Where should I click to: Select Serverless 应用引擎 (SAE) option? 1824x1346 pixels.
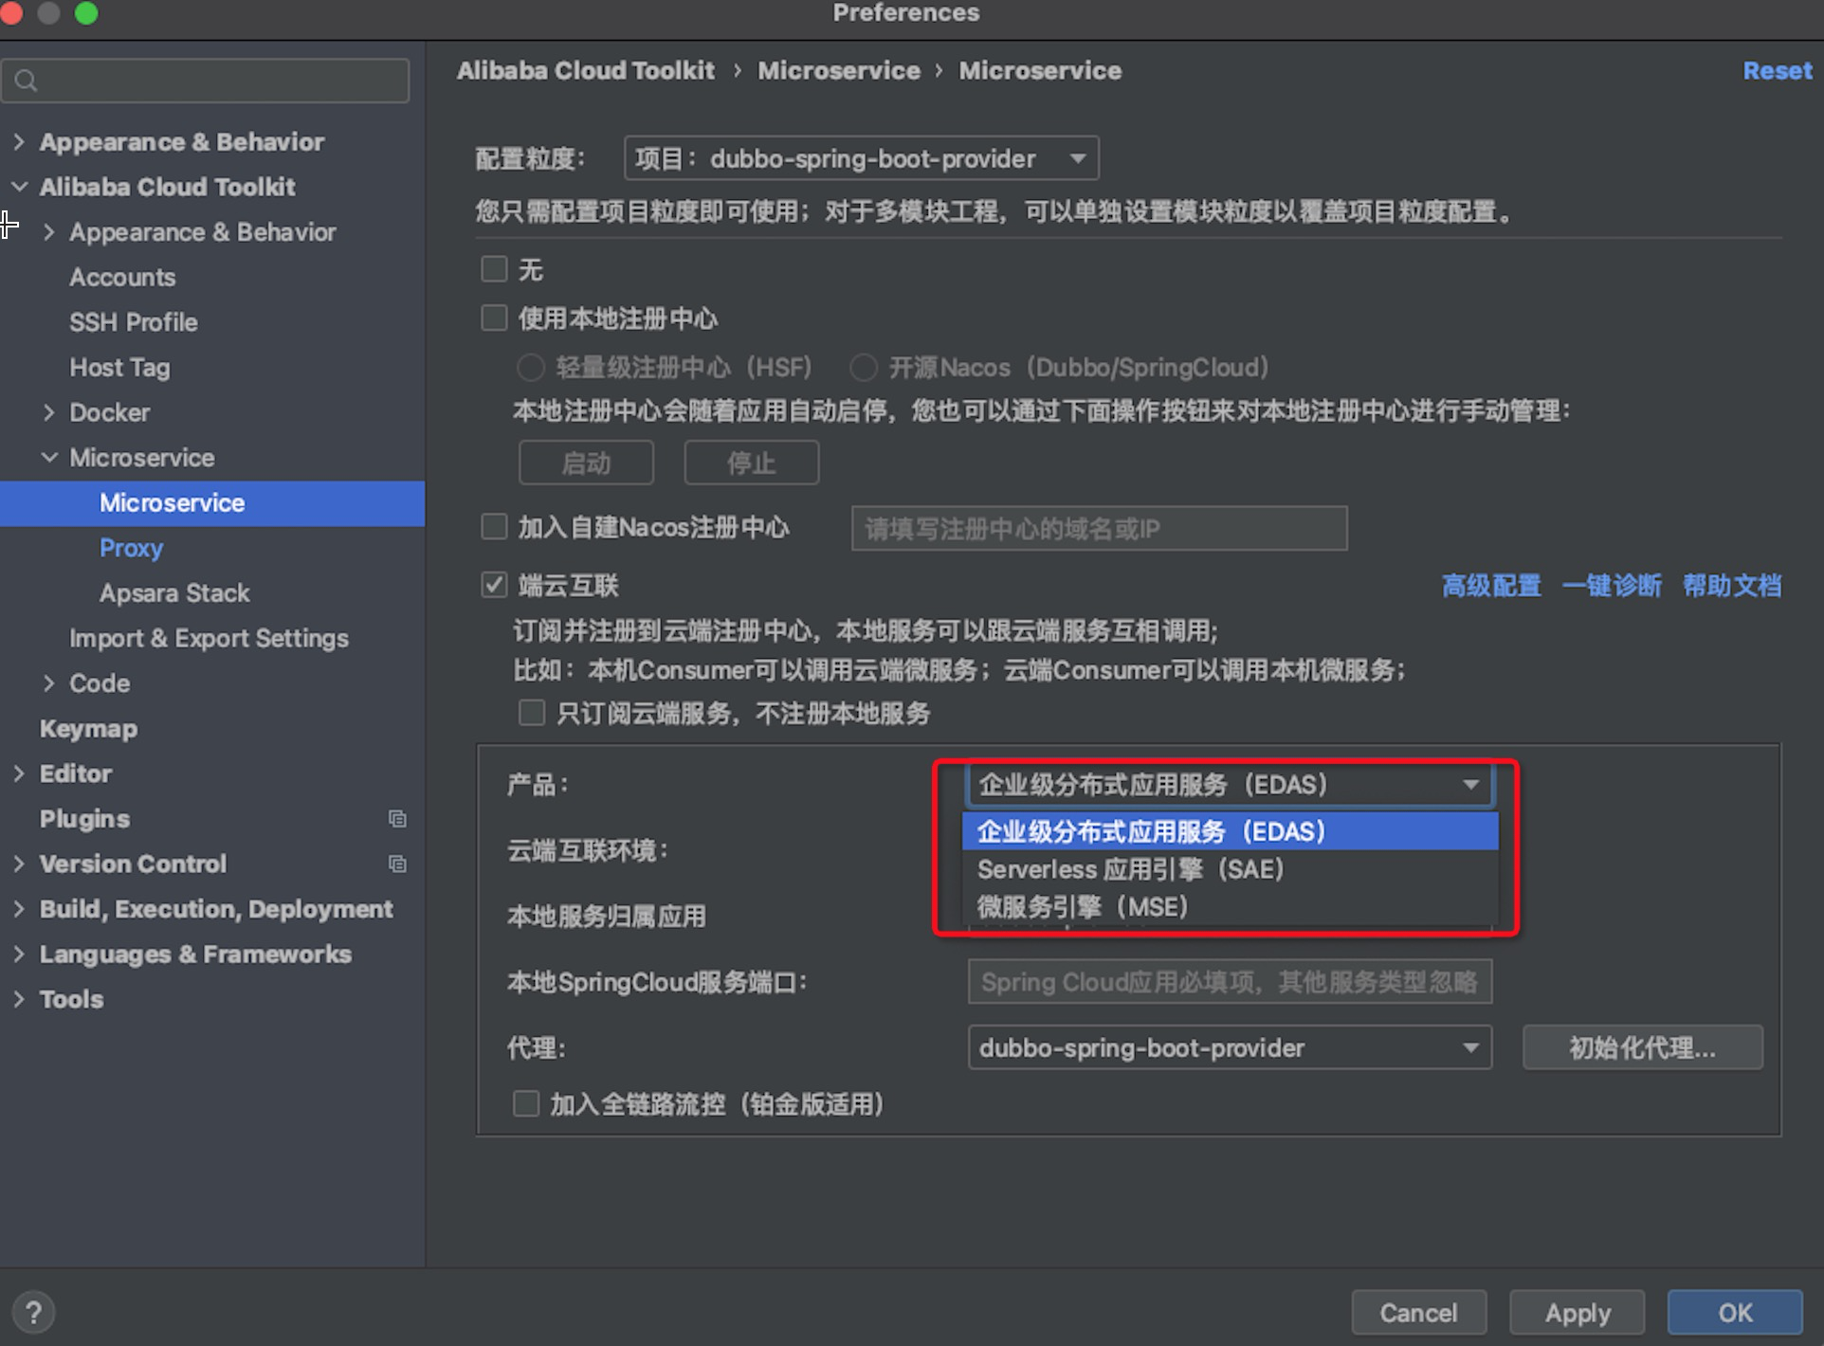1130,869
